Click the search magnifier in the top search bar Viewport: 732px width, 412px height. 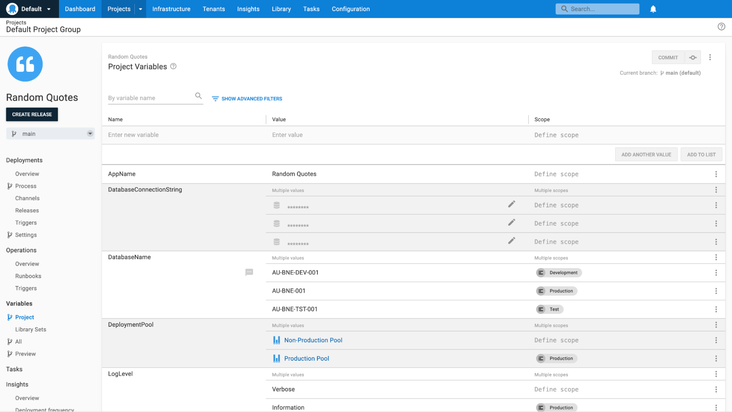pyautogui.click(x=564, y=8)
